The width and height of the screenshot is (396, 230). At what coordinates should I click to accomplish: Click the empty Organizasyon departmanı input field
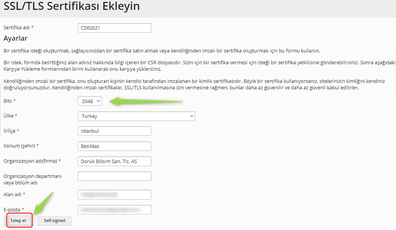(114, 176)
